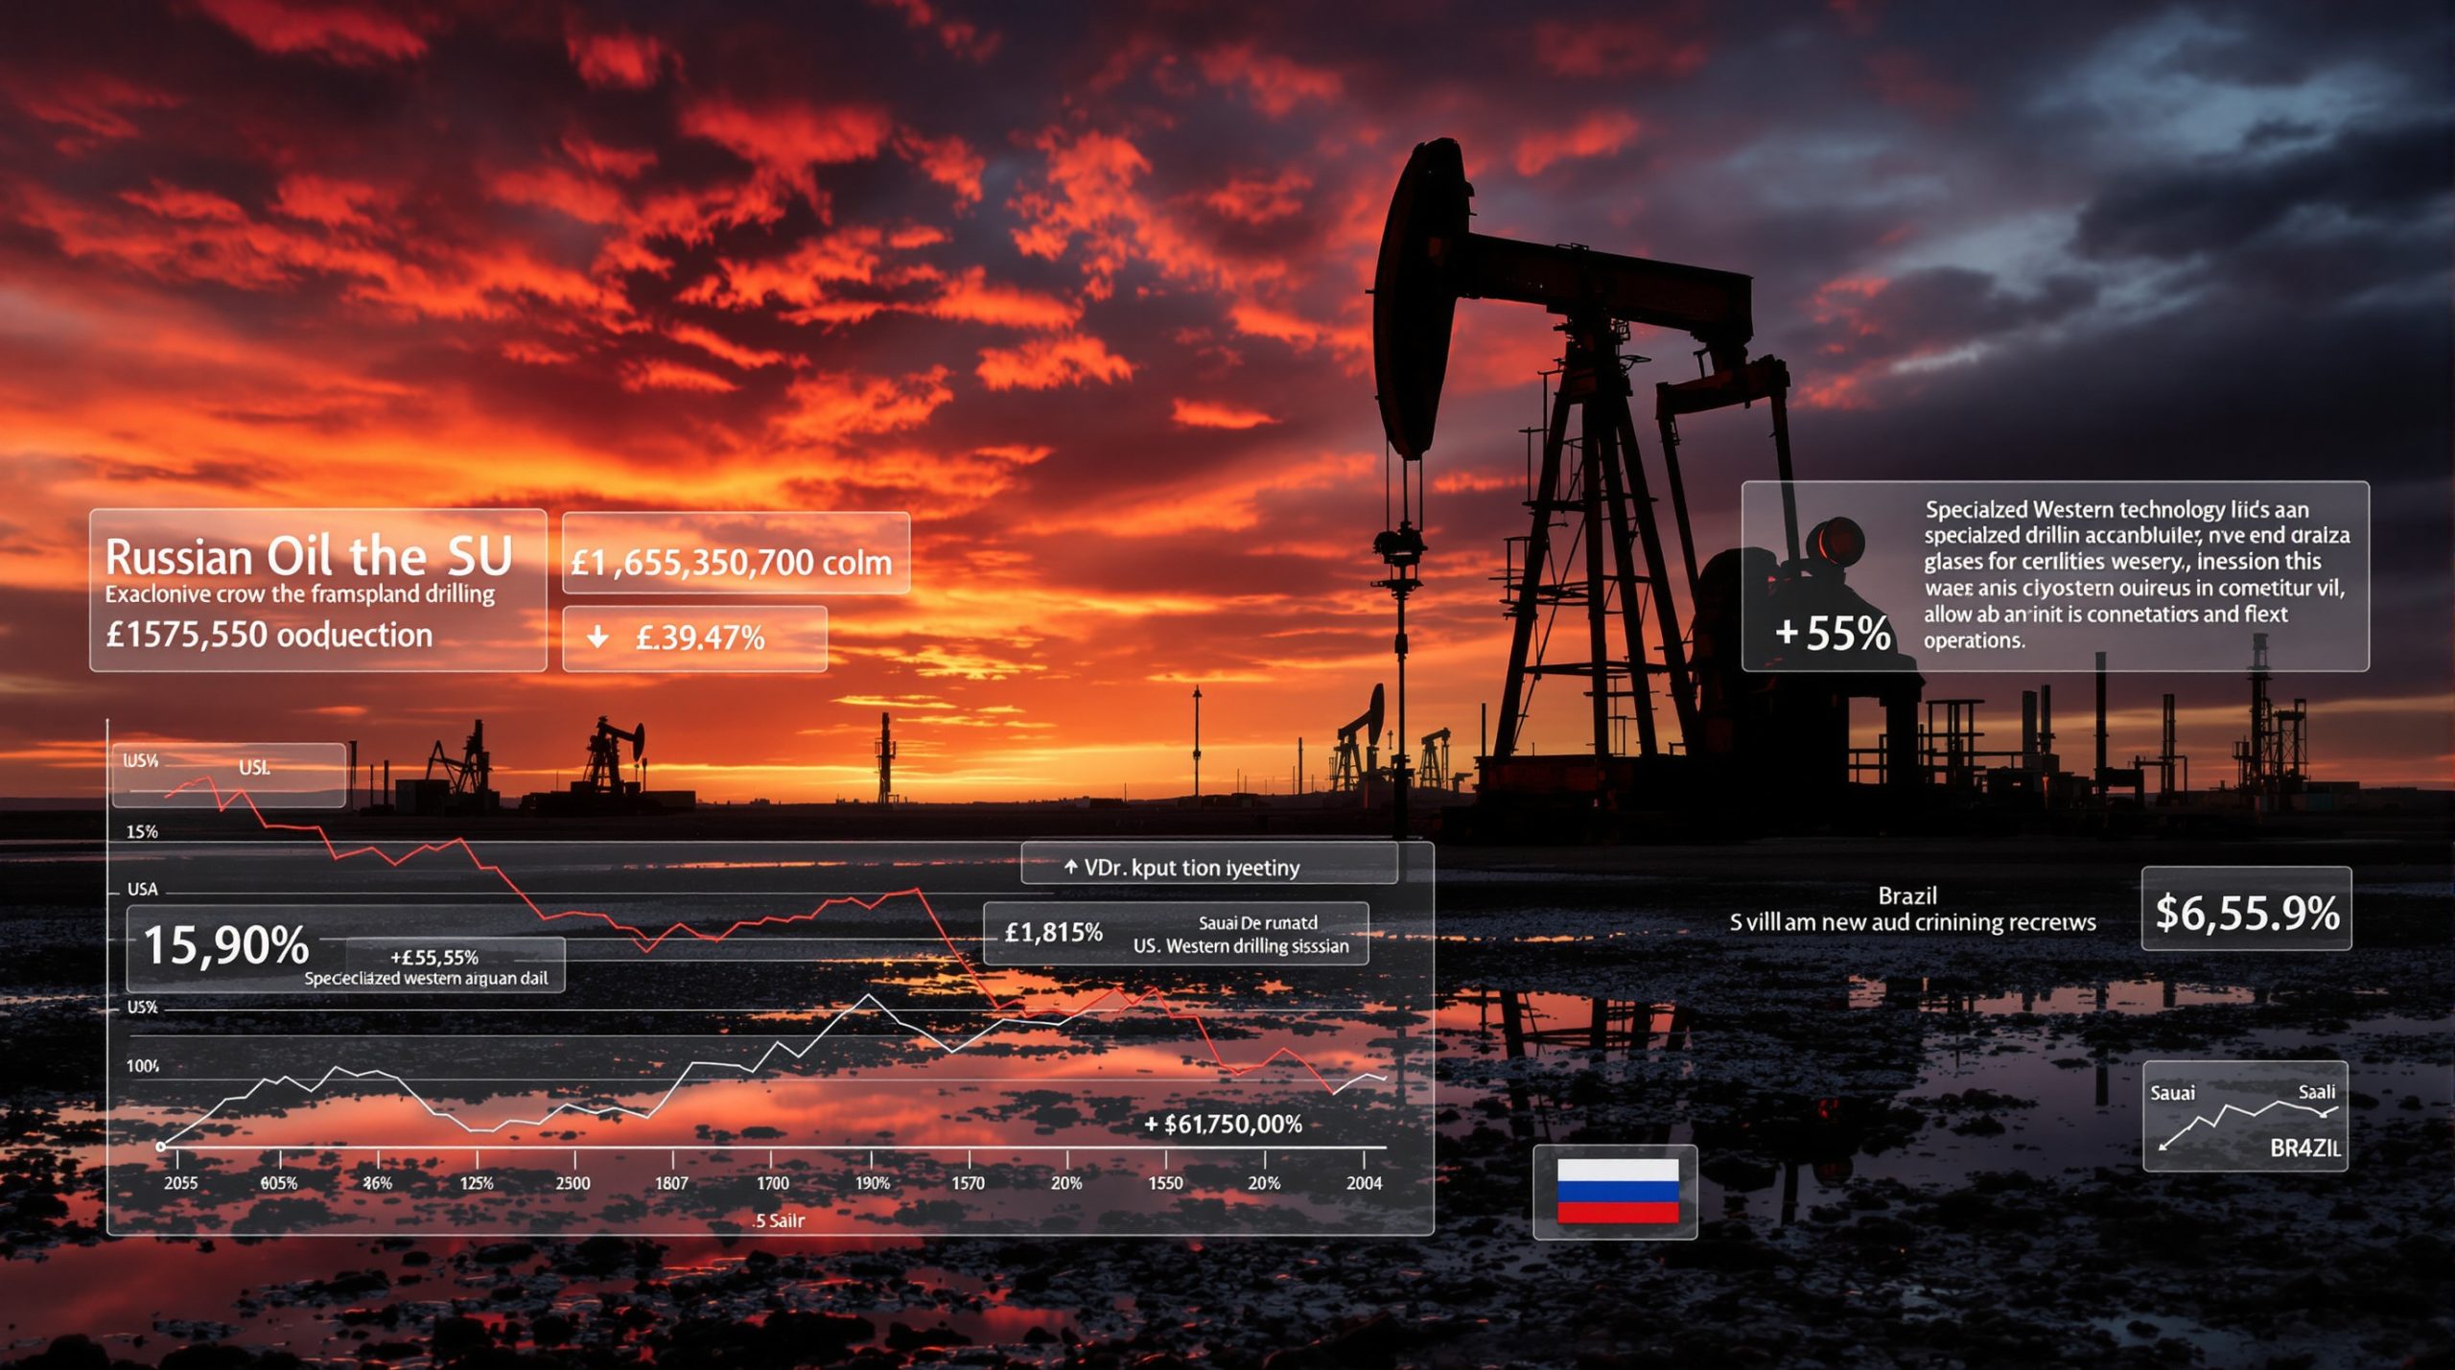Click the start circle on chart axis
Image resolution: width=2455 pixels, height=1370 pixels.
point(161,1147)
